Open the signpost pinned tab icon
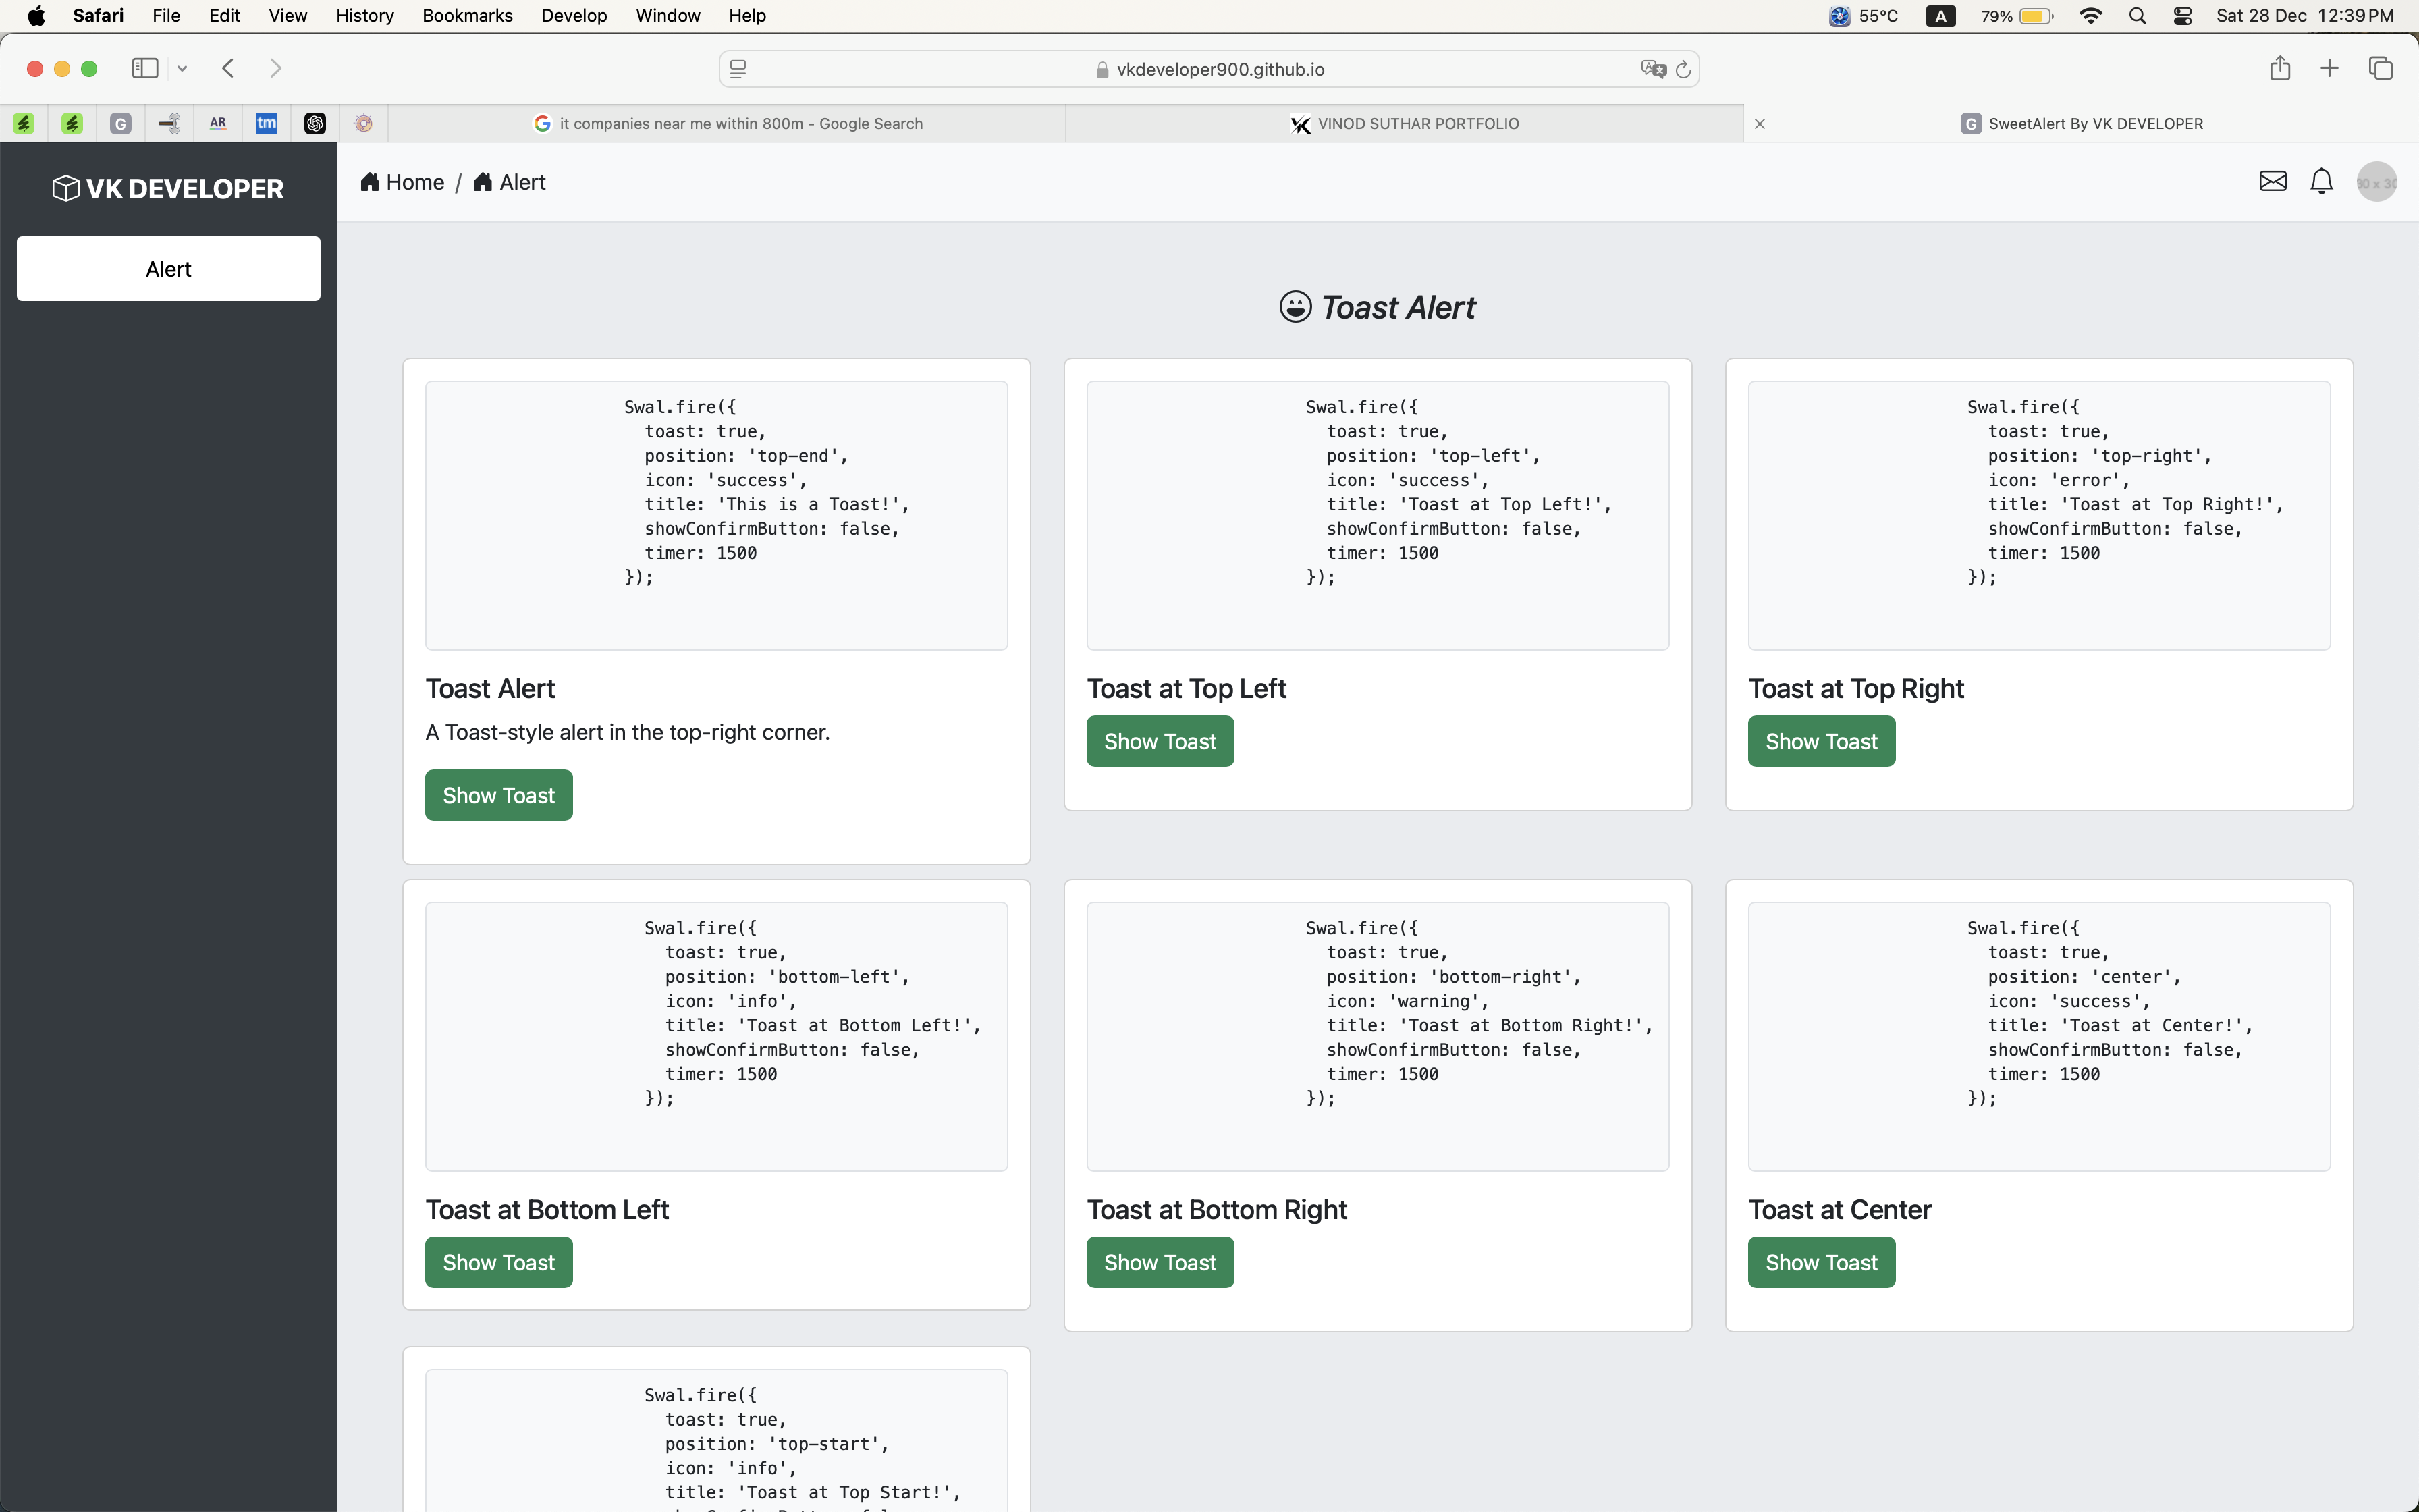Screen dimensions: 2419x1512 [170, 123]
